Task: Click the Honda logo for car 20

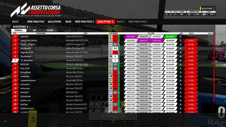Action: pos(110,73)
